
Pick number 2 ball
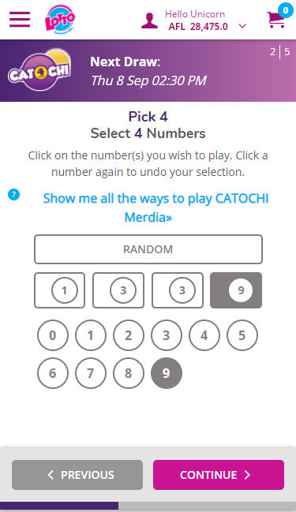coord(129,335)
